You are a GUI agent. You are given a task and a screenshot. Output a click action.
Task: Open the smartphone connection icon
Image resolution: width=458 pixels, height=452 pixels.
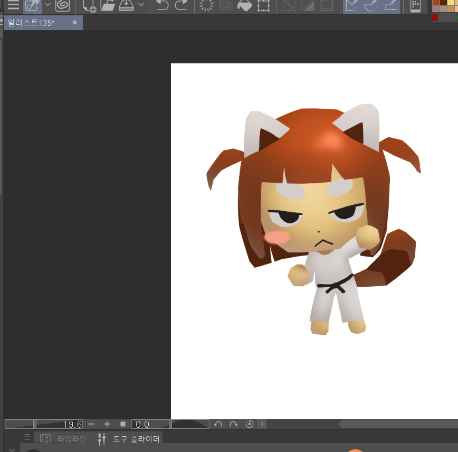point(415,6)
